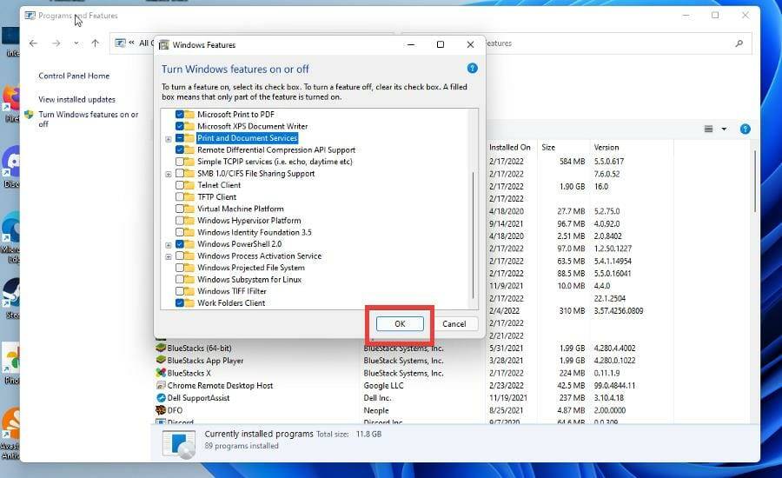Toggle Print and Document Services checkbox
The width and height of the screenshot is (782, 478).
(x=180, y=137)
